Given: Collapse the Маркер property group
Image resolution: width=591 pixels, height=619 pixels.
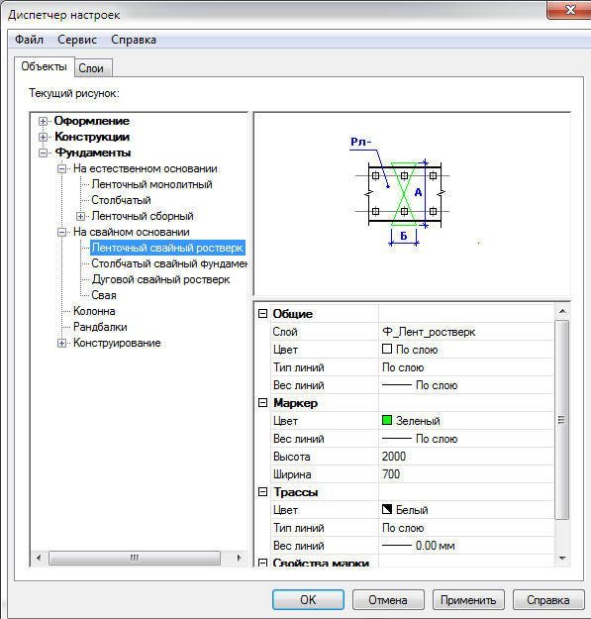Looking at the screenshot, I should pos(262,403).
